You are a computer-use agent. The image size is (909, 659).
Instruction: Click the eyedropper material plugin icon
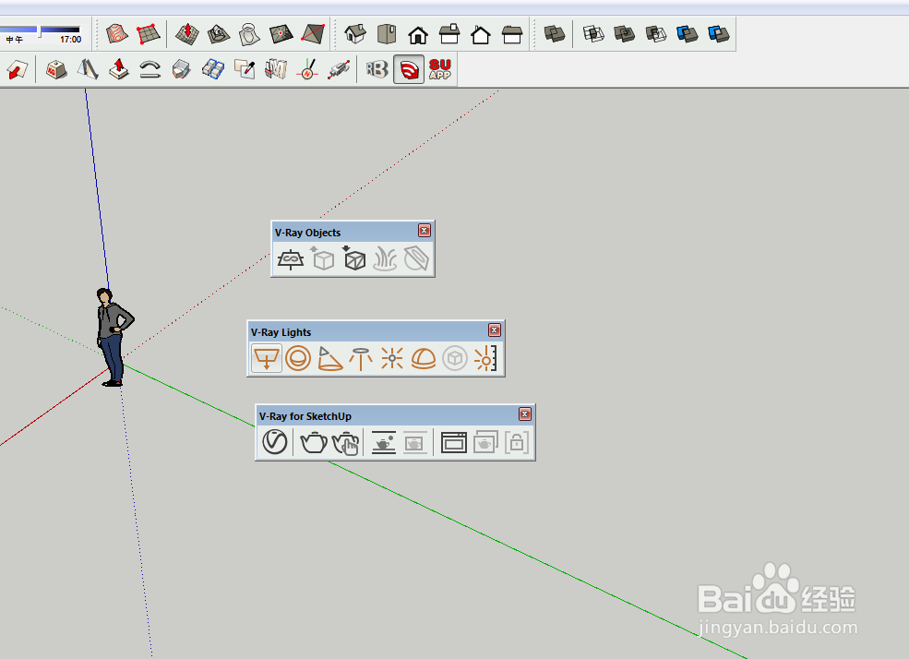click(x=245, y=69)
